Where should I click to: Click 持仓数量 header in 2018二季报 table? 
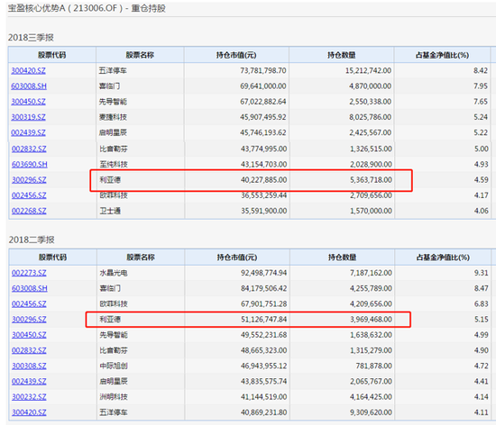(x=342, y=257)
